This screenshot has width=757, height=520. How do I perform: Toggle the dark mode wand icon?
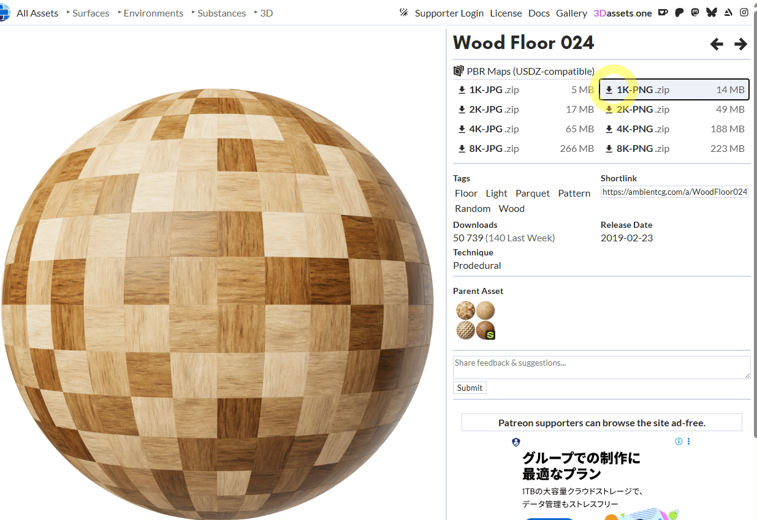403,13
